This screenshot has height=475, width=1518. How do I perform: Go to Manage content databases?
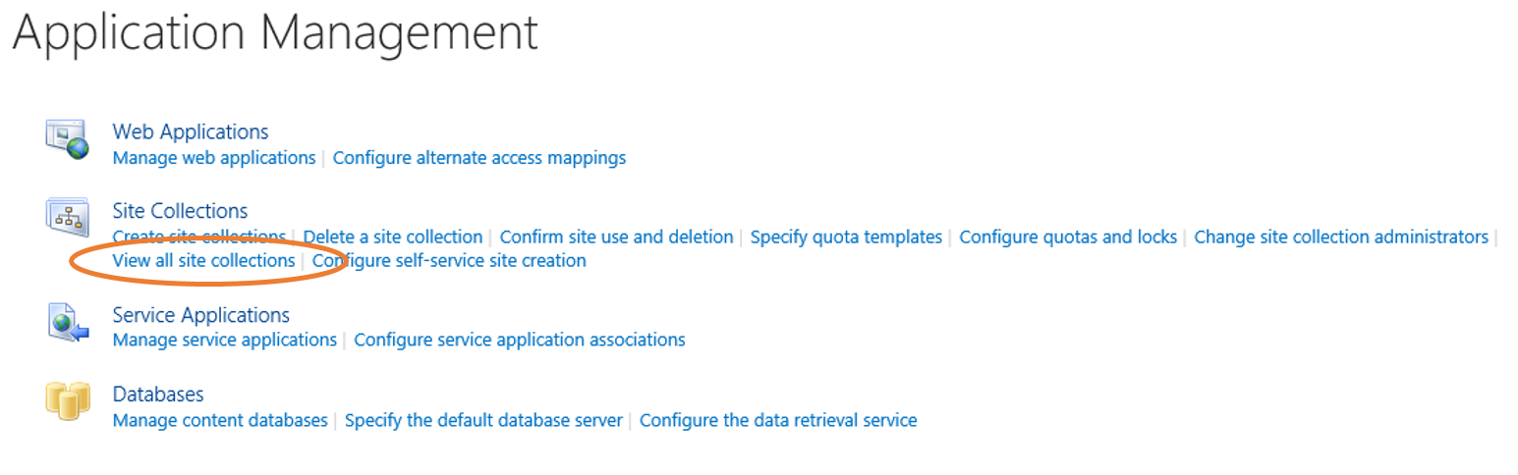220,420
